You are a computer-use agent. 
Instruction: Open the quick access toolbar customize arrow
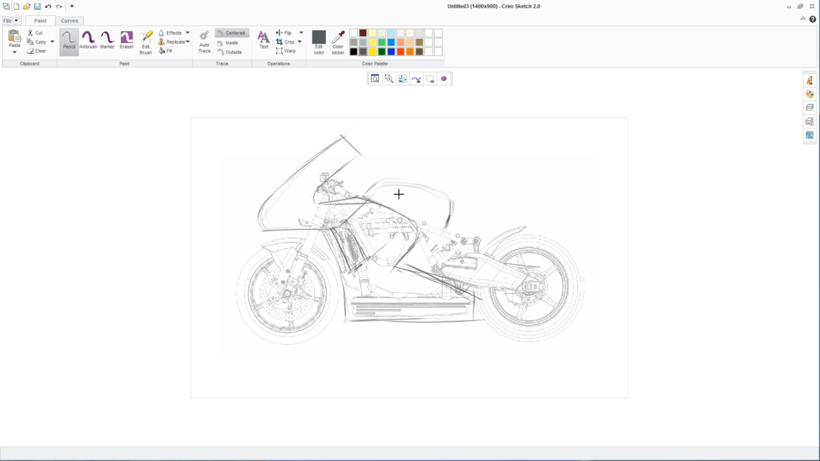tap(72, 6)
